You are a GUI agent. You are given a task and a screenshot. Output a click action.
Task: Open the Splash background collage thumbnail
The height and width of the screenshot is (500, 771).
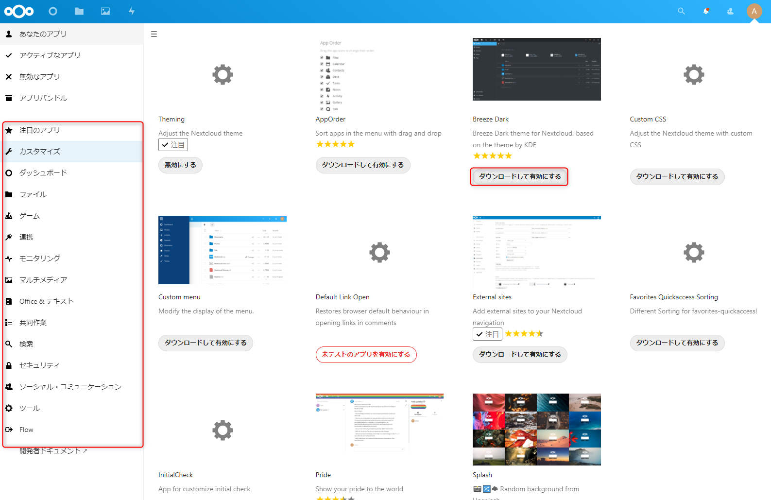[537, 430]
